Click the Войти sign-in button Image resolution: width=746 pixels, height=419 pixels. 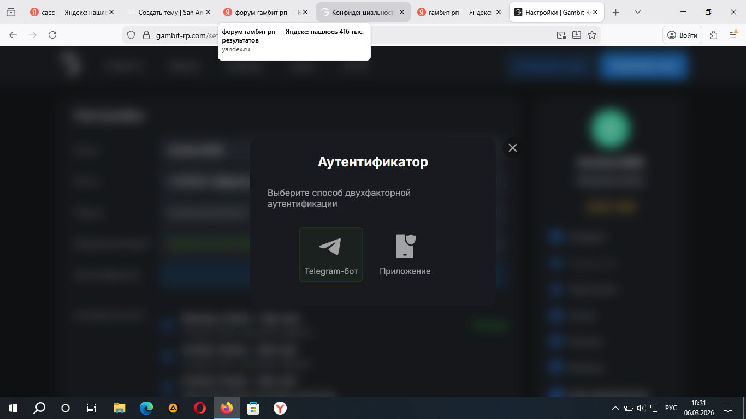tap(682, 35)
